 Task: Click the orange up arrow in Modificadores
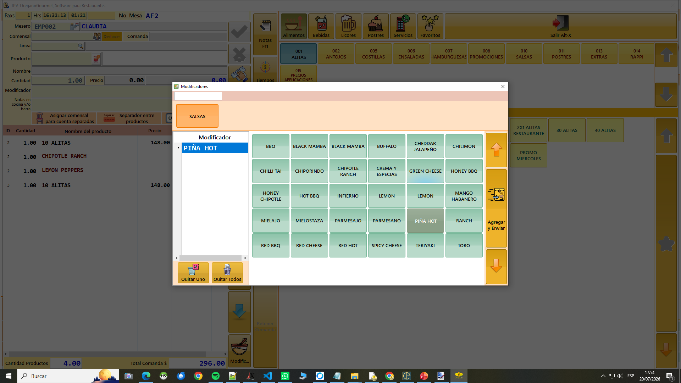point(496,150)
